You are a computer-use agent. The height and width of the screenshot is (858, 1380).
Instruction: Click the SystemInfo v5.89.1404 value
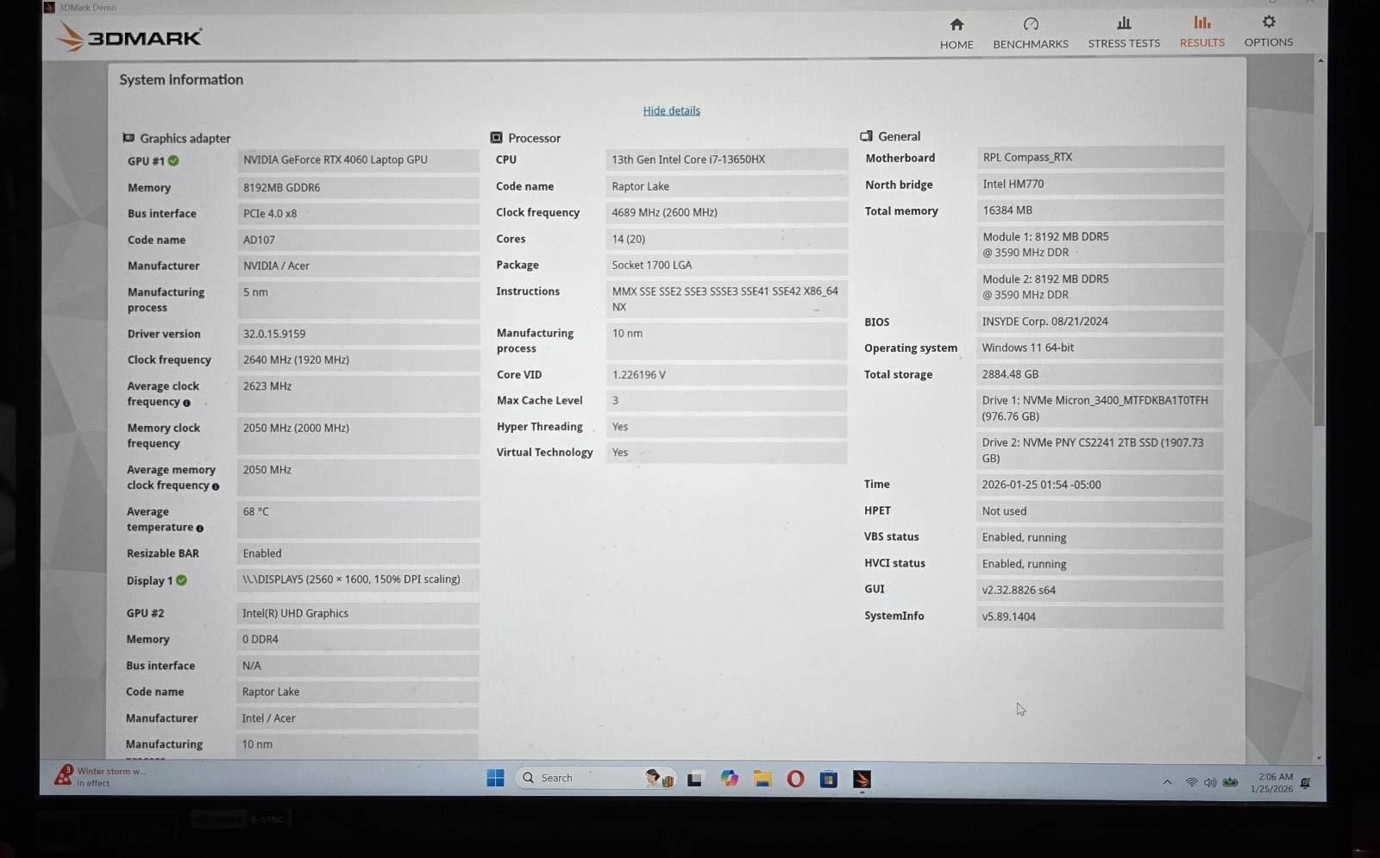1100,617
